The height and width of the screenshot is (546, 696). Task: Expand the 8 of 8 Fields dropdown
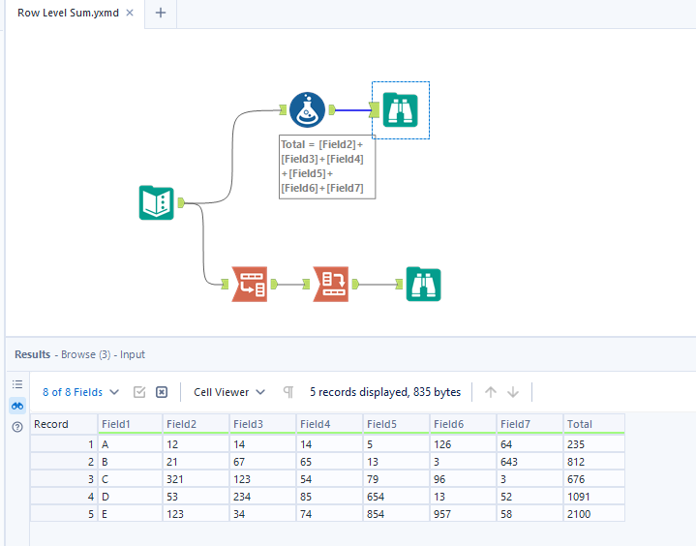click(81, 392)
